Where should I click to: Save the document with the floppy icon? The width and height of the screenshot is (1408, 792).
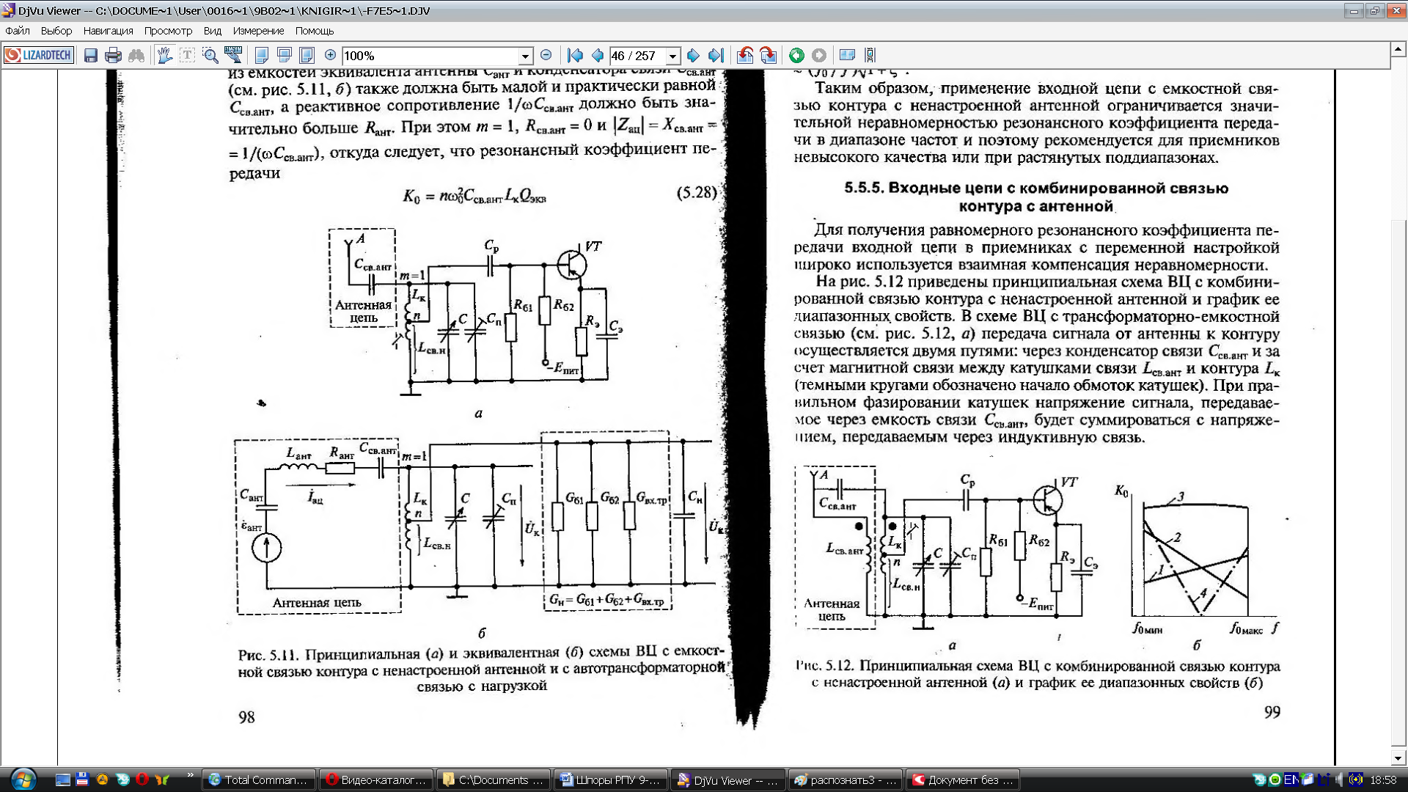90,55
